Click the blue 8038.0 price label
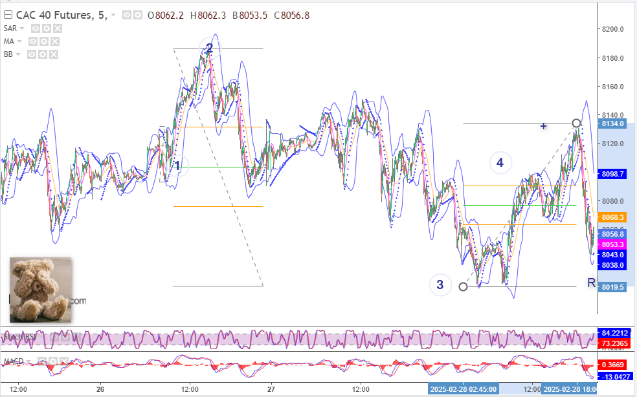 (x=612, y=265)
